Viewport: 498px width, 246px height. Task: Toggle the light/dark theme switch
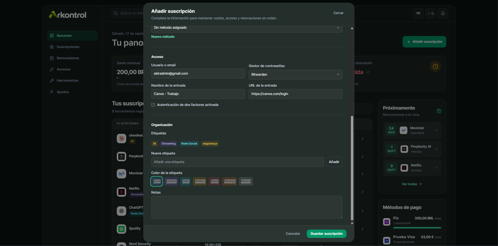coord(431,13)
